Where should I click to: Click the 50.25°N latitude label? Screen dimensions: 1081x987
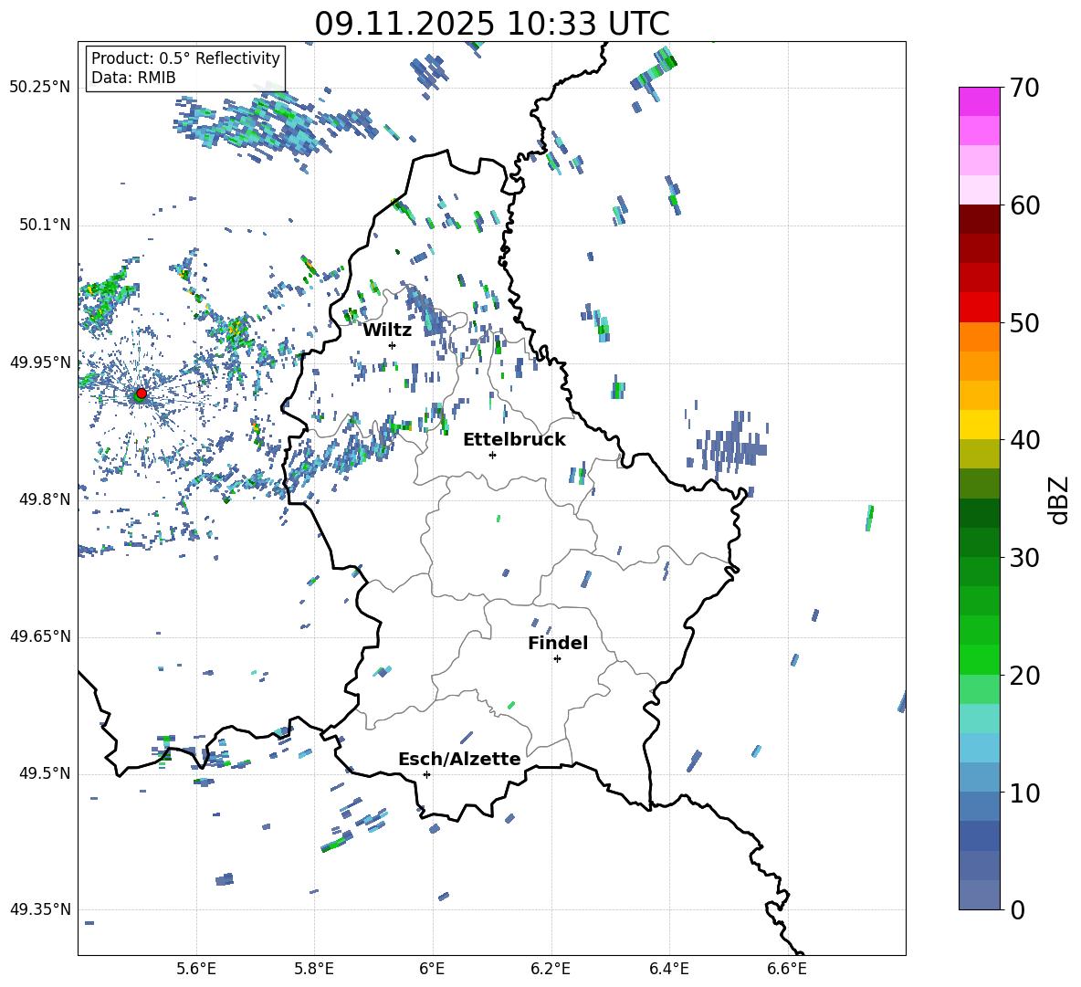40,88
